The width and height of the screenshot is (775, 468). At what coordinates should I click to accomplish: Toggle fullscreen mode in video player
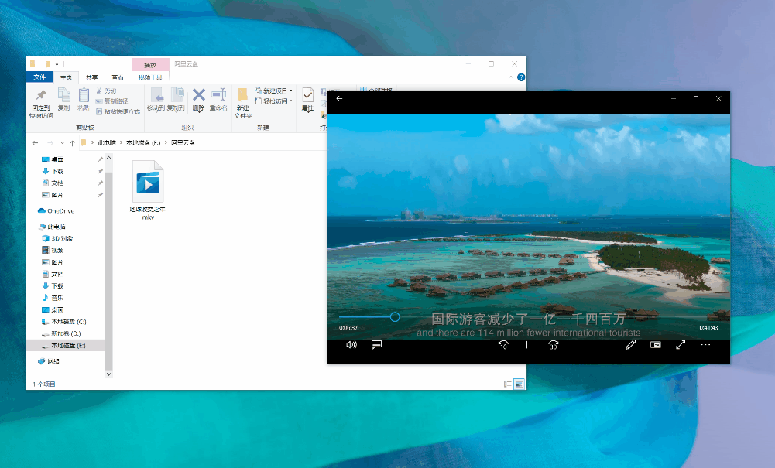click(681, 345)
